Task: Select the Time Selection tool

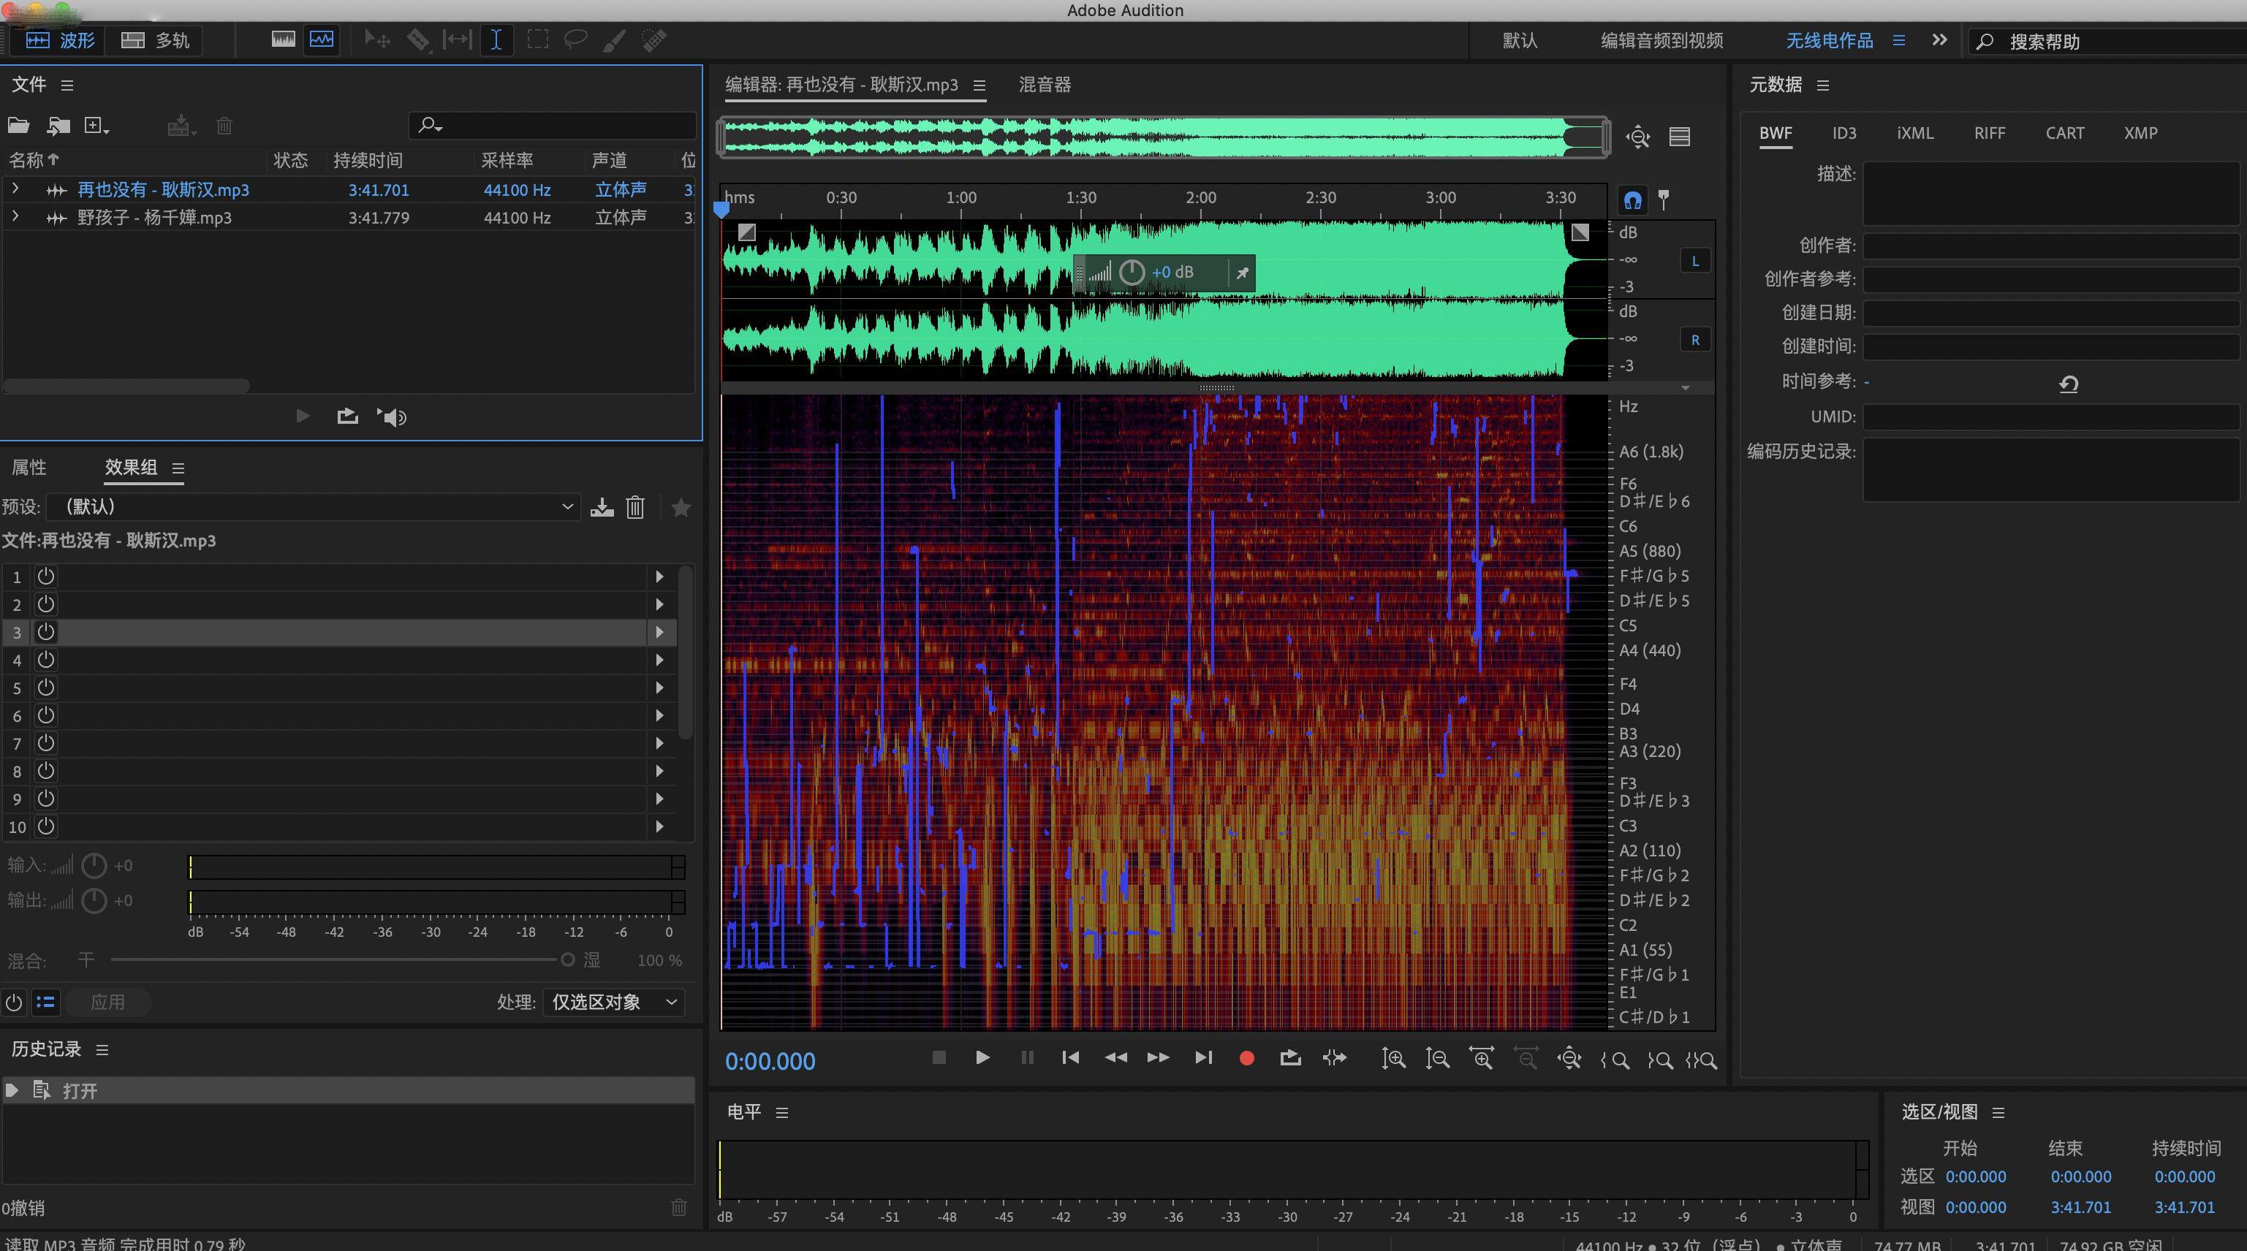Action: (x=496, y=40)
